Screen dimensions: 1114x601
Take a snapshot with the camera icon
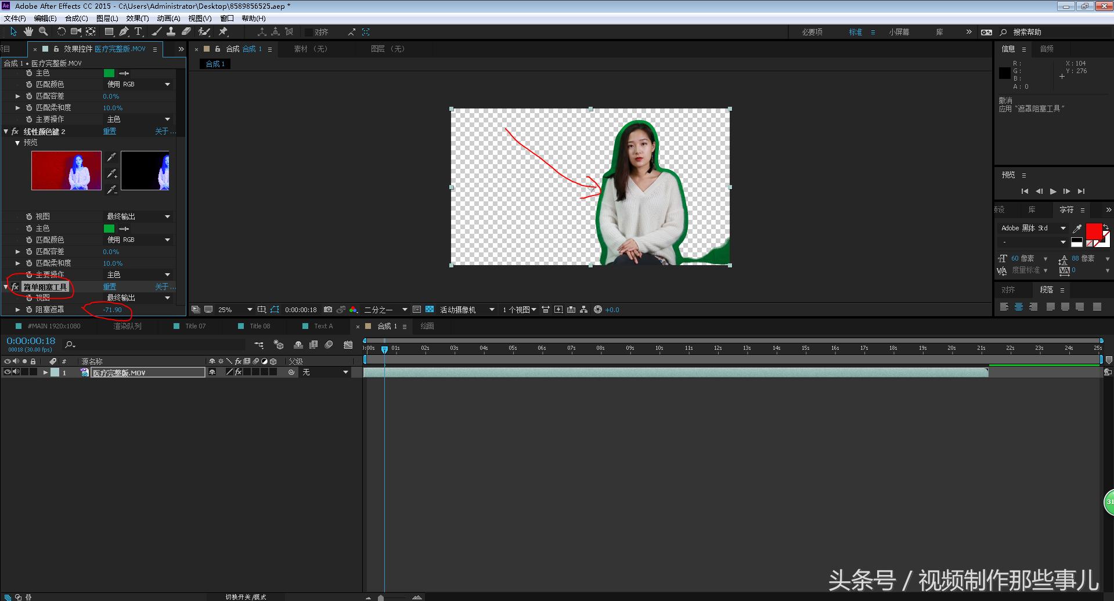coord(328,310)
